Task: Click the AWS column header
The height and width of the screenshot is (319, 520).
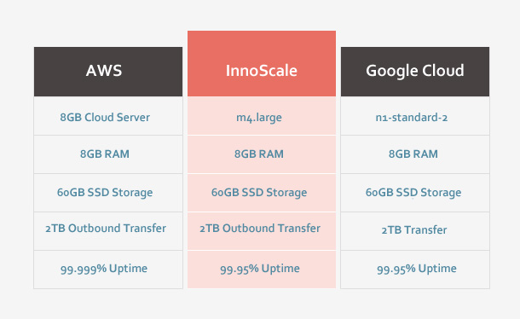Action: coord(108,72)
